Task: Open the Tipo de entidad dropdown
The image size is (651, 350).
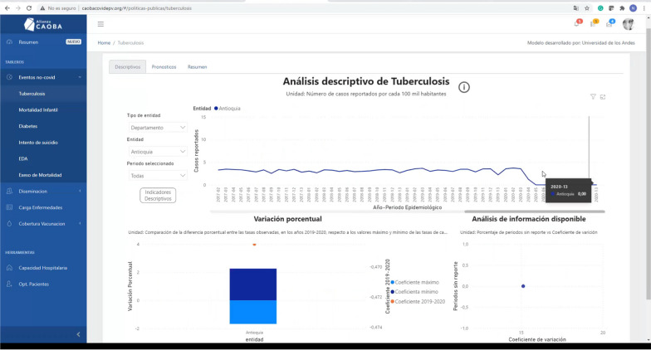Action: coord(158,128)
